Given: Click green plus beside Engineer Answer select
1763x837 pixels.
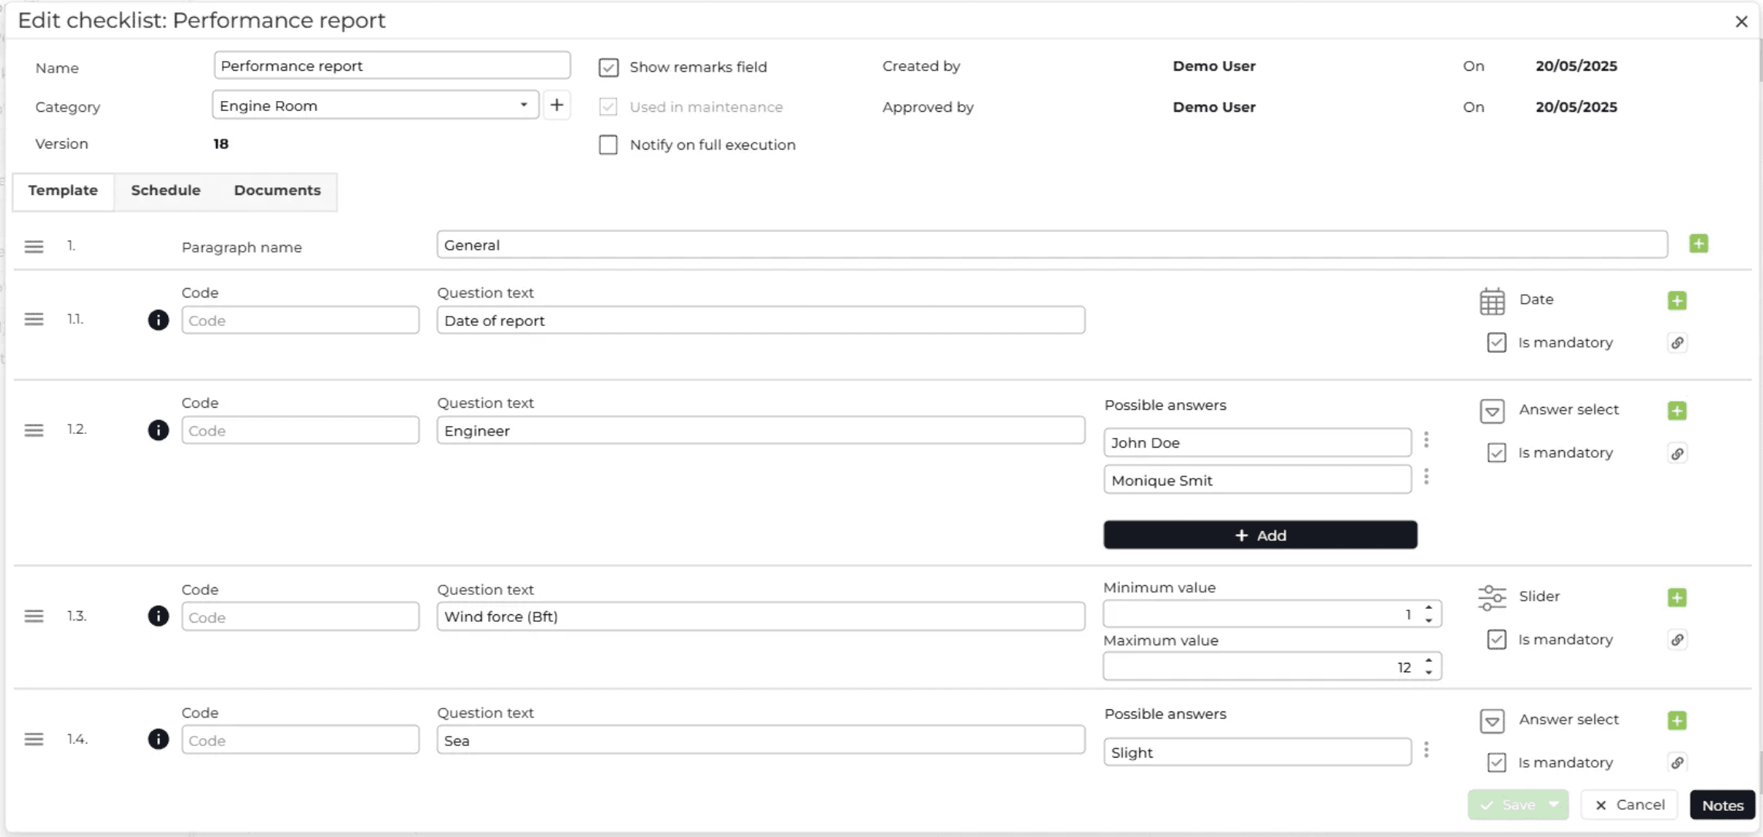Looking at the screenshot, I should pyautogui.click(x=1677, y=411).
